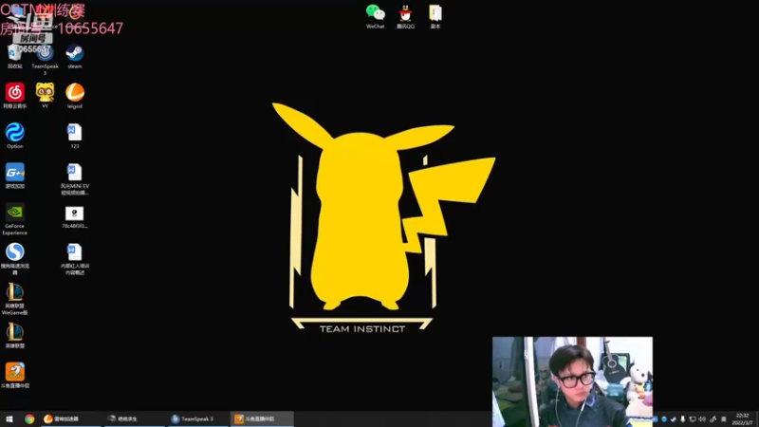
Task: Click the pen/link tray icon next to volume
Action: (x=713, y=419)
